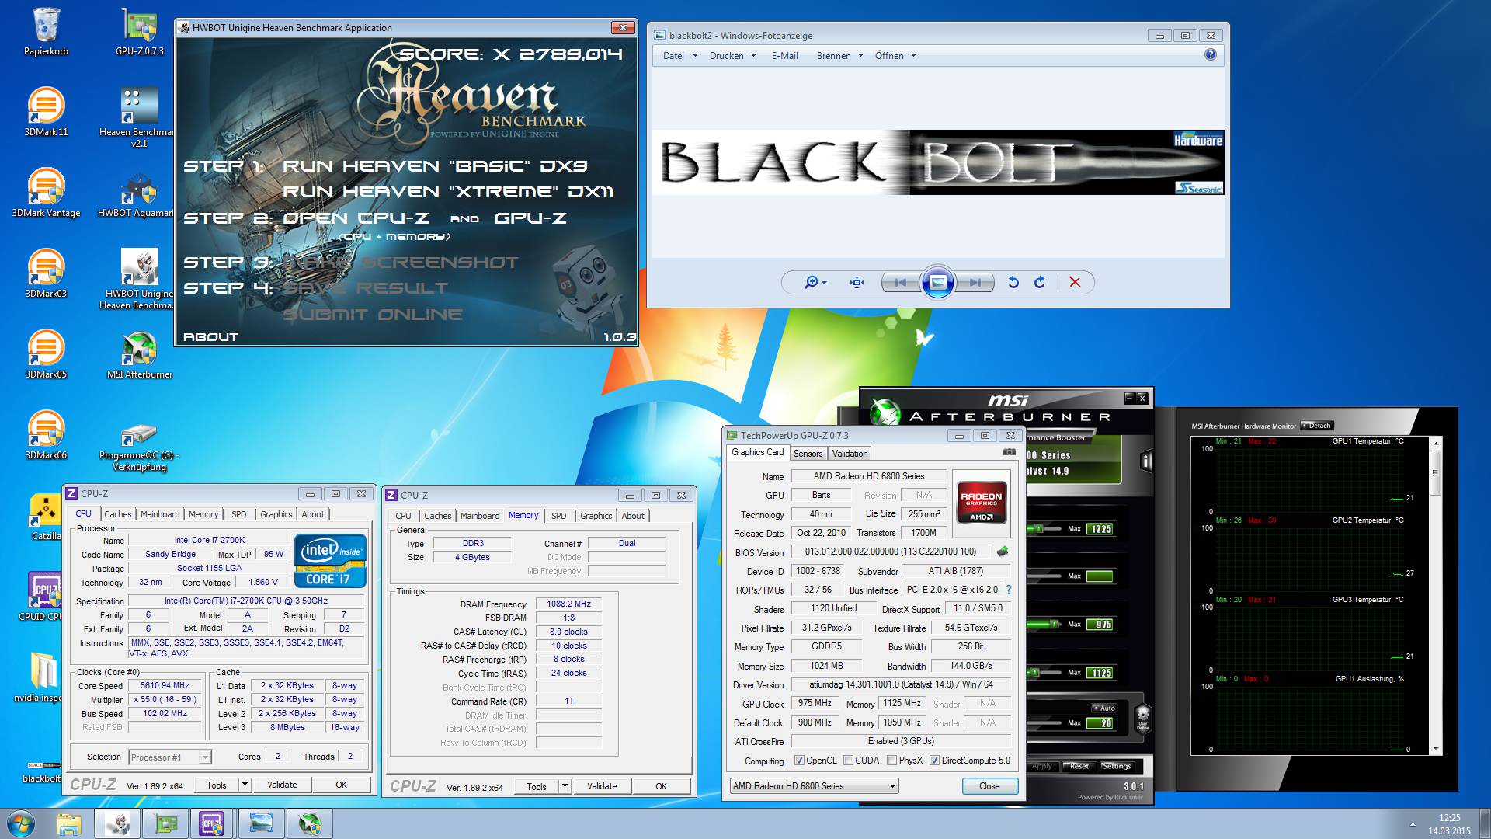Launch the Heaven Benchmark v2.1 desktop icon
The image size is (1491, 839).
click(x=139, y=117)
